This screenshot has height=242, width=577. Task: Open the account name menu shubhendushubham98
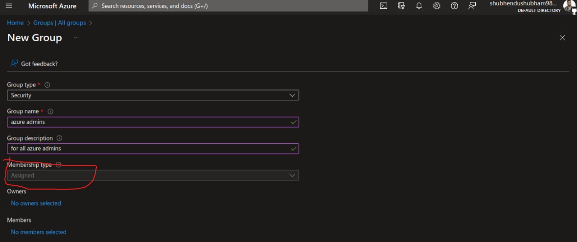[523, 3]
